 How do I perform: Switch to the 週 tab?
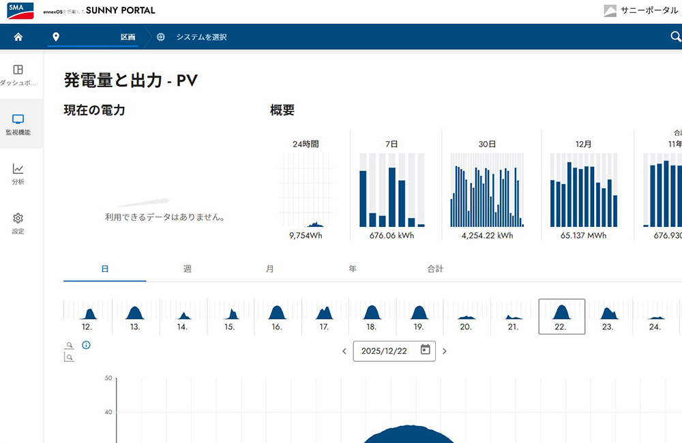point(188,269)
